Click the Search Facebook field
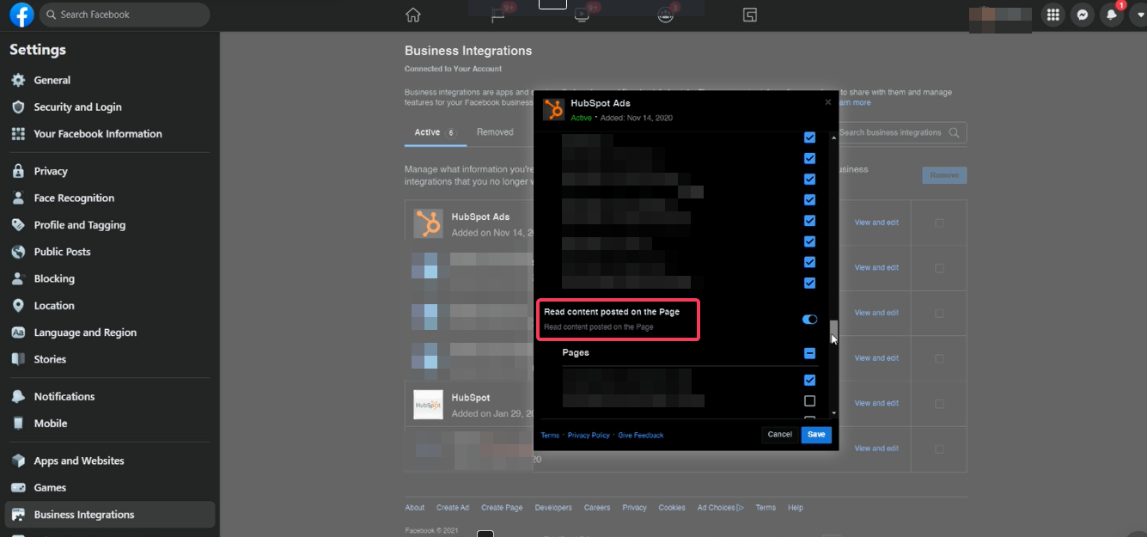Viewport: 1147px width, 537px height. pos(125,15)
